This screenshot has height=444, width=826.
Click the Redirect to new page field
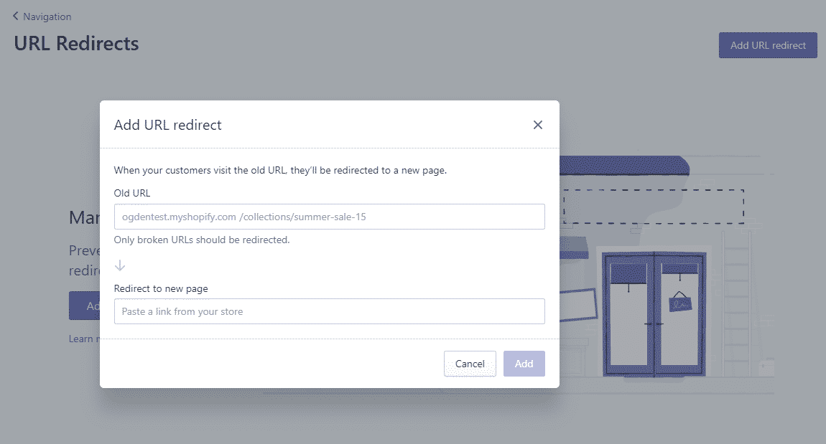[329, 311]
